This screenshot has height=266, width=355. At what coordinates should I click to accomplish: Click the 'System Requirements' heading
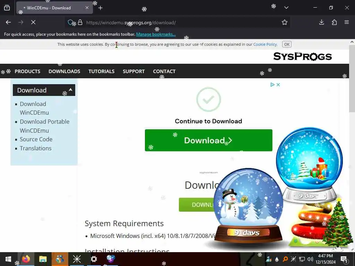pyautogui.click(x=124, y=223)
